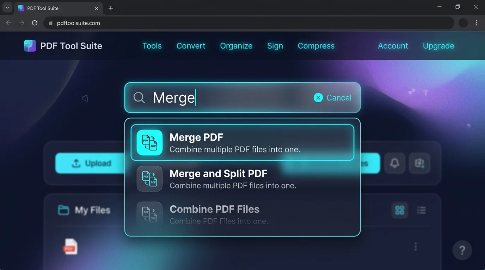The image size is (485, 270).
Task: Click the search magnifier icon
Action: [x=139, y=98]
